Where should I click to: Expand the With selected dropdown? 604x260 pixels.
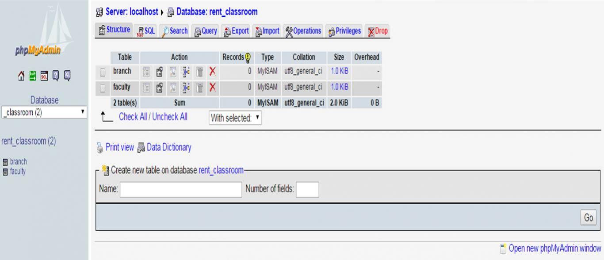pyautogui.click(x=235, y=118)
